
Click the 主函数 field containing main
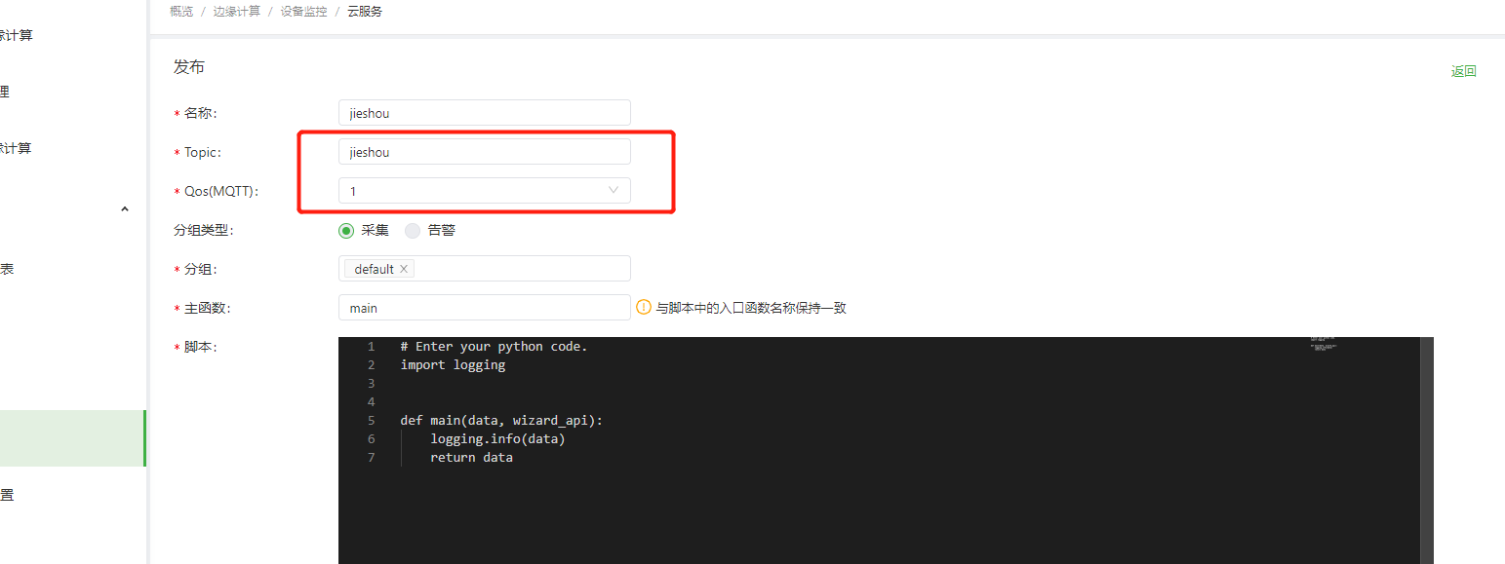[484, 308]
